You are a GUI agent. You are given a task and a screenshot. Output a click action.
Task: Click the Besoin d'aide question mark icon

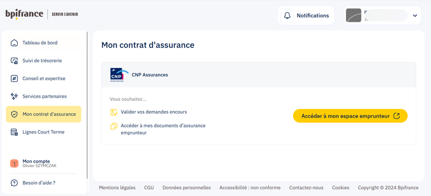point(14,183)
